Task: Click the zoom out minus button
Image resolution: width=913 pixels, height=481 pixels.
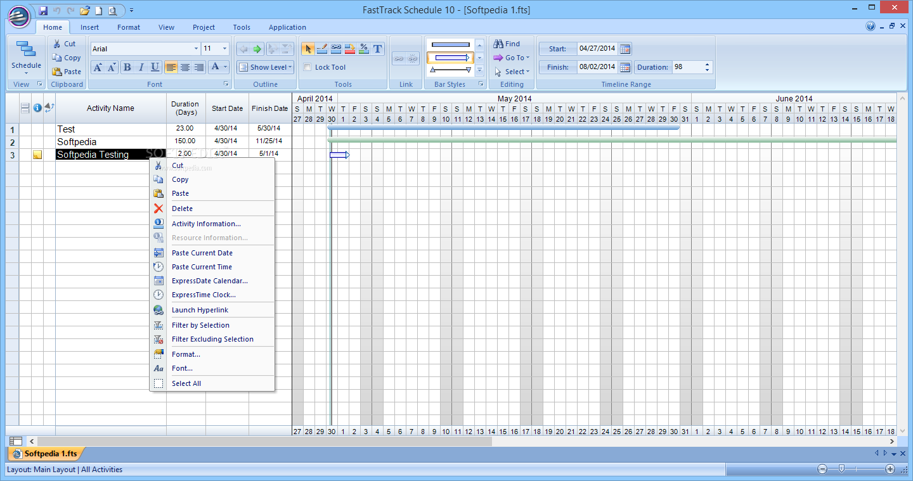Action: (822, 469)
